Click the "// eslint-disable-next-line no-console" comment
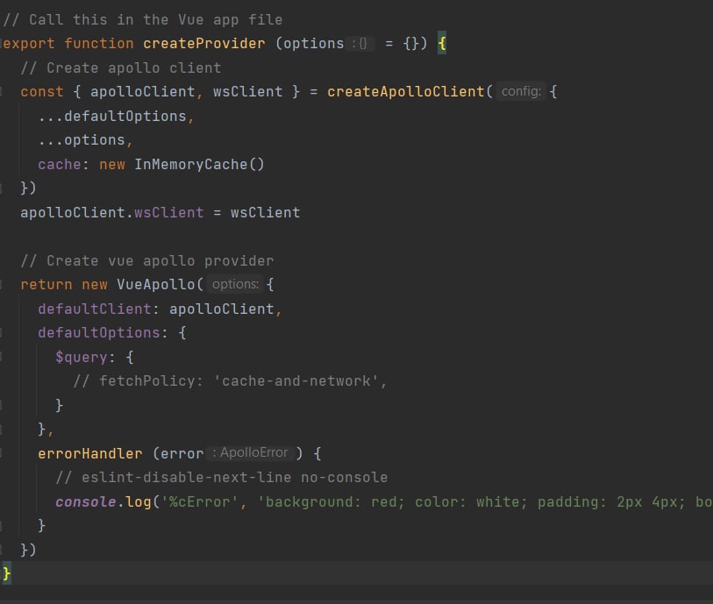 pos(222,477)
